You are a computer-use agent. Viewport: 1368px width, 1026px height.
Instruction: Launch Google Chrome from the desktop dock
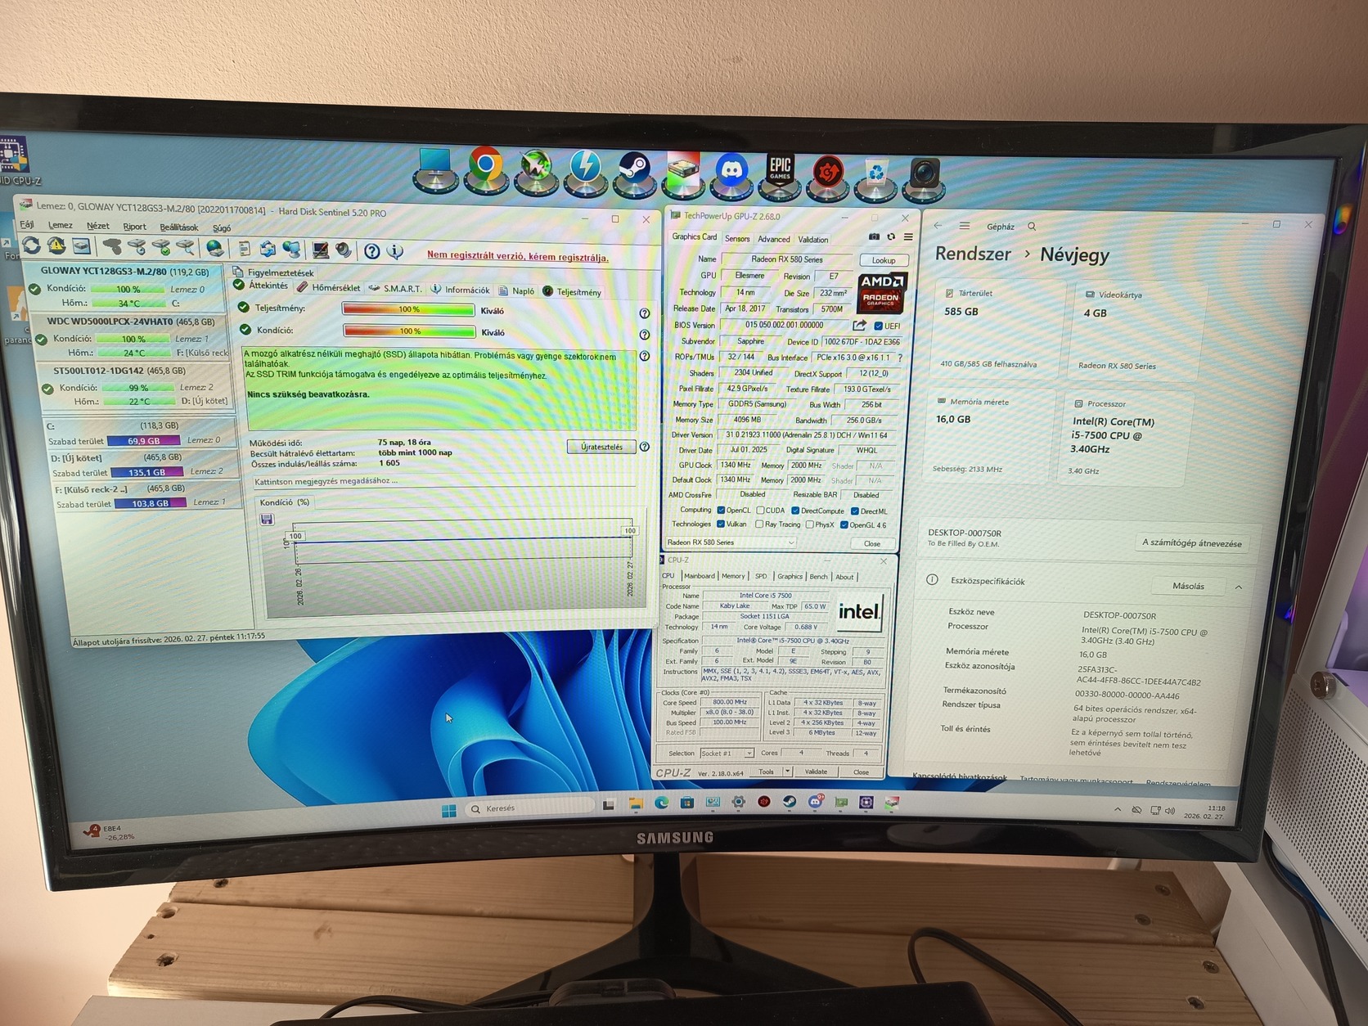(x=485, y=169)
